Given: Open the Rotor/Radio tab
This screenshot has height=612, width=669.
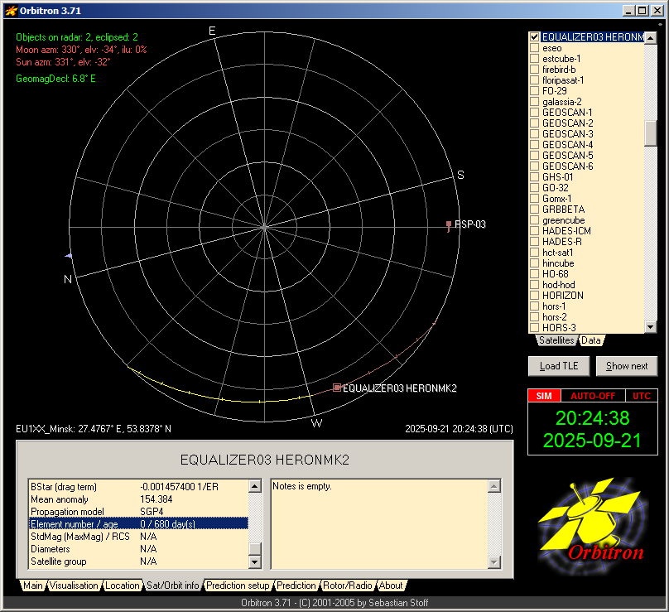Looking at the screenshot, I should pos(348,585).
